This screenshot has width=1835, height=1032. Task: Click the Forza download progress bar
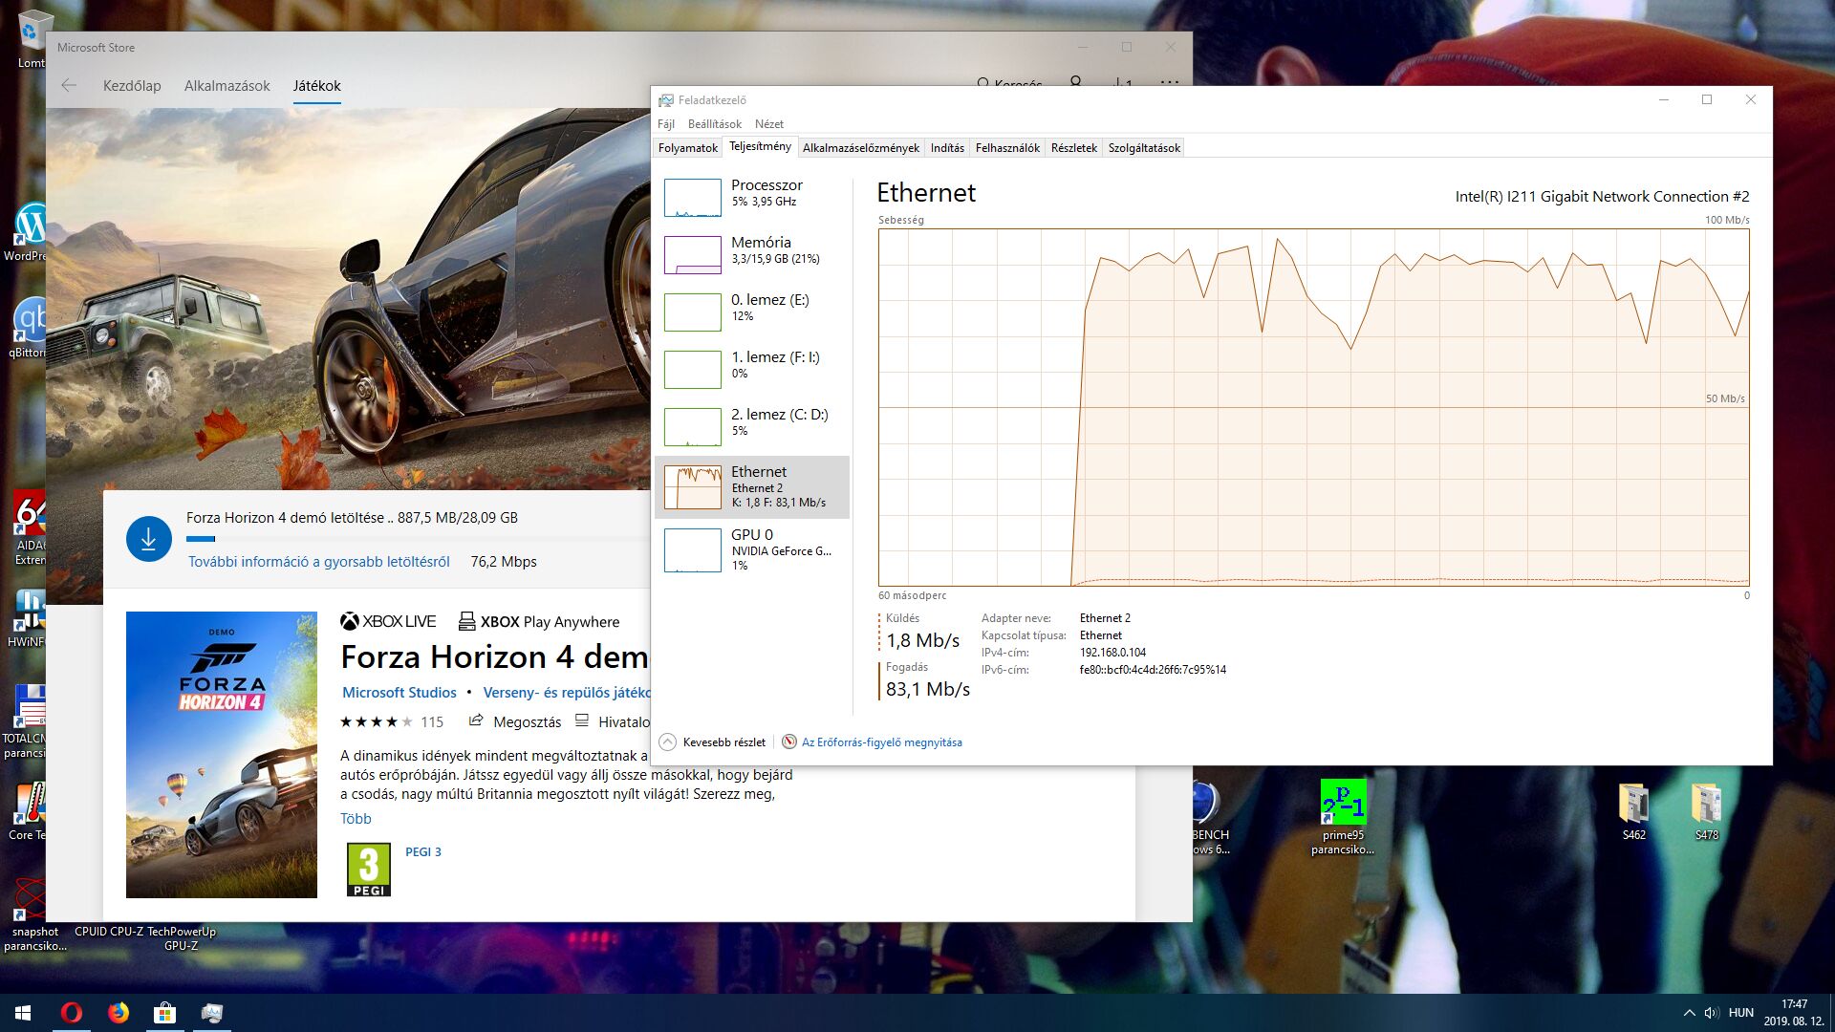pyautogui.click(x=418, y=539)
